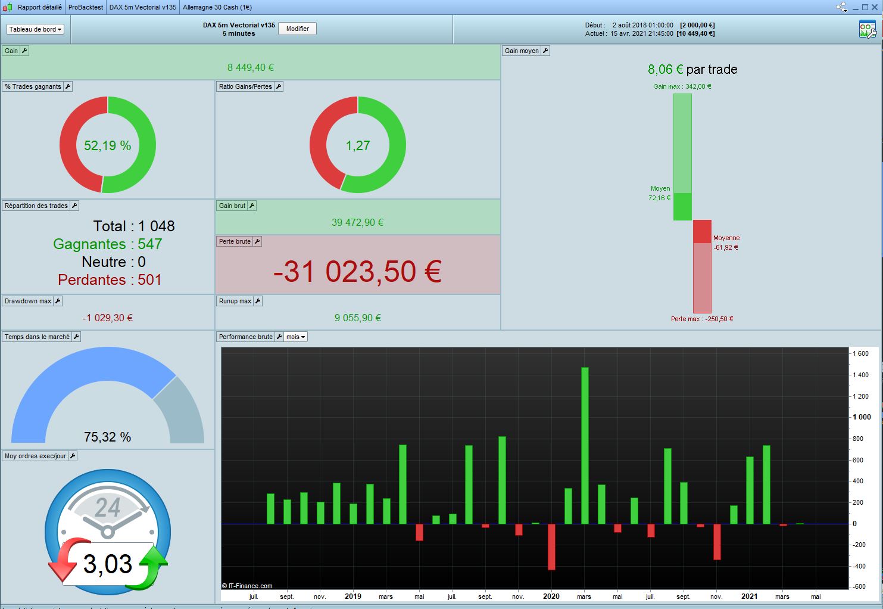Screen dimensions: 883x609
Task: Click the largest red bar near 2020 label
Action: tap(551, 547)
